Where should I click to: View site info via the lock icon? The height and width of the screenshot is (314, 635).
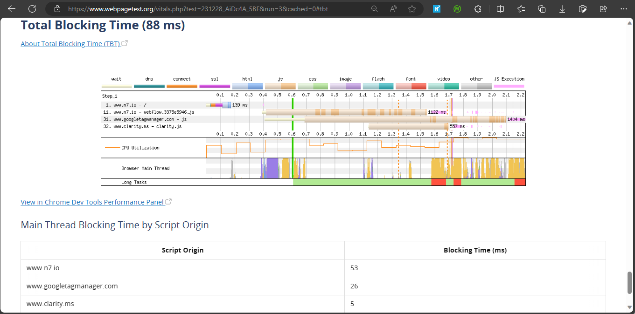57,9
